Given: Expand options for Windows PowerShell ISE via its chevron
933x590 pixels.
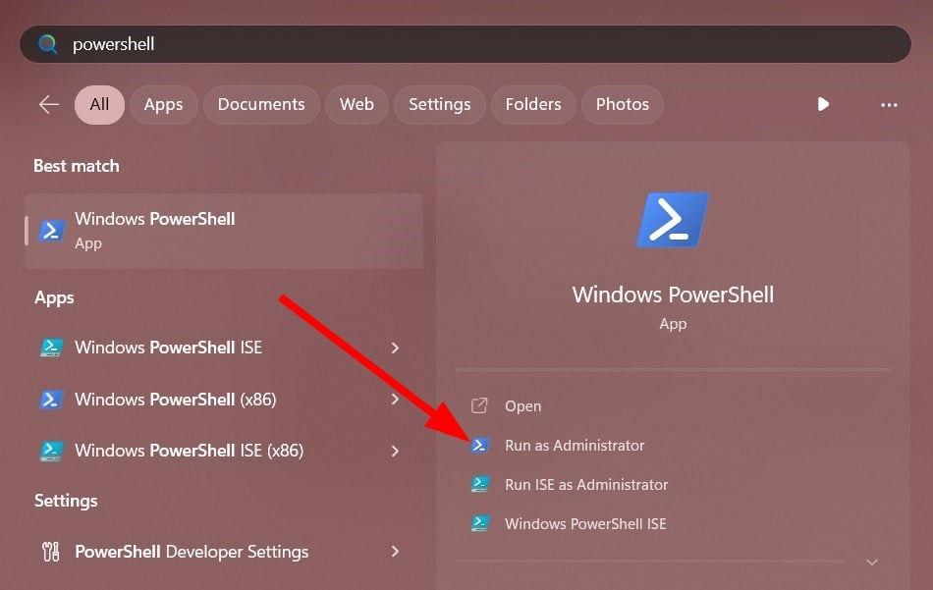Looking at the screenshot, I should [x=395, y=347].
